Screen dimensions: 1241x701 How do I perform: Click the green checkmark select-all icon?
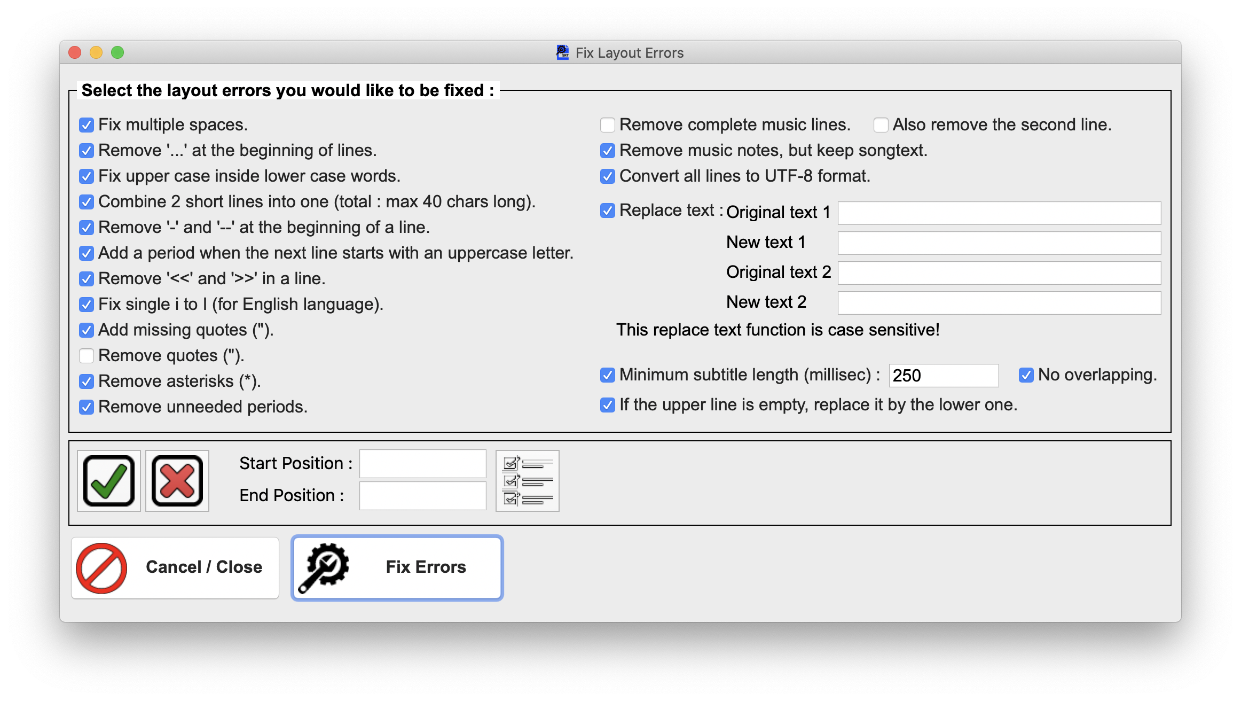pos(109,481)
